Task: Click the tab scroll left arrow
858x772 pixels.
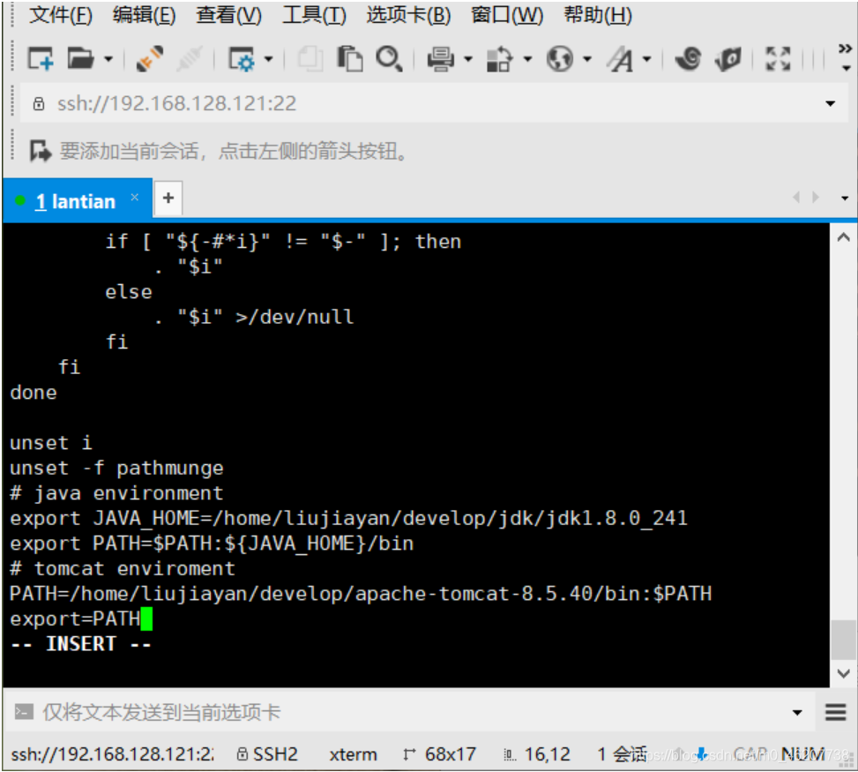Action: (797, 197)
